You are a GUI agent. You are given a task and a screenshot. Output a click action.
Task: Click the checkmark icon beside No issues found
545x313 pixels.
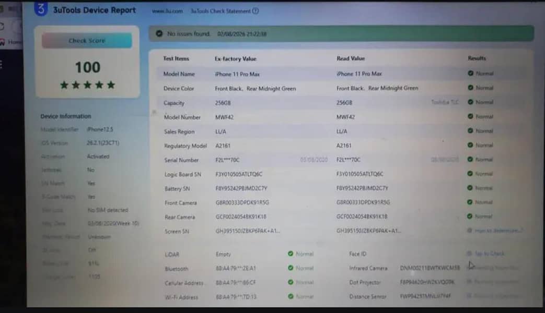(x=159, y=34)
